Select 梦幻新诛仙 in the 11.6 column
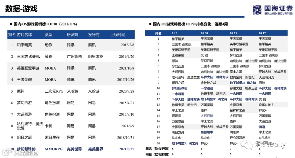The width and height of the screenshot is (295, 158). click(179, 88)
